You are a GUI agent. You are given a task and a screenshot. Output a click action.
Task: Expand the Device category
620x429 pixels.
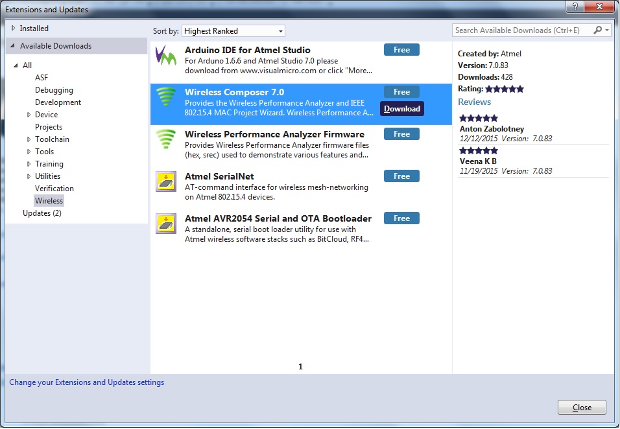click(x=29, y=115)
